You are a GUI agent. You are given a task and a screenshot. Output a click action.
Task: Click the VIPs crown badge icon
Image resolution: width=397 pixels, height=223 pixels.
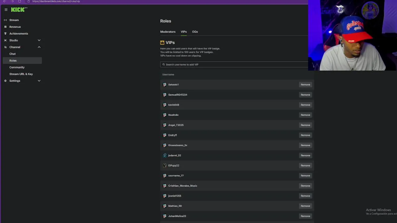[x=162, y=42]
